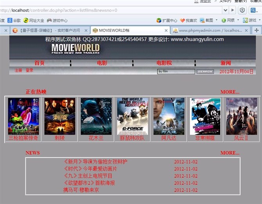
Task: Open the 网址大全 bookmark
Action: pyautogui.click(x=34, y=20)
